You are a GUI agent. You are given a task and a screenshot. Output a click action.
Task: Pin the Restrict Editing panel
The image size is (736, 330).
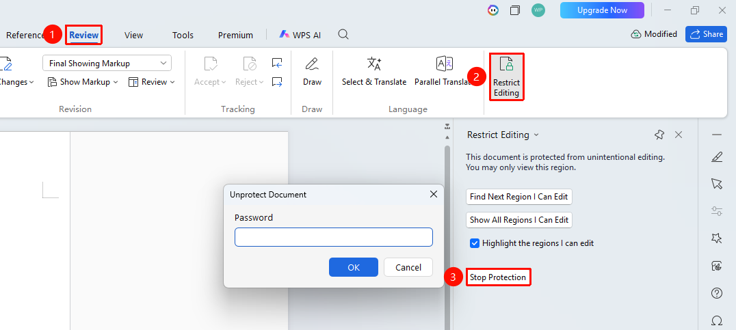(659, 135)
